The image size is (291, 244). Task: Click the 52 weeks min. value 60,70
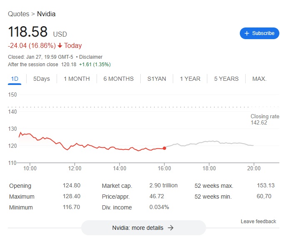pos(264,196)
